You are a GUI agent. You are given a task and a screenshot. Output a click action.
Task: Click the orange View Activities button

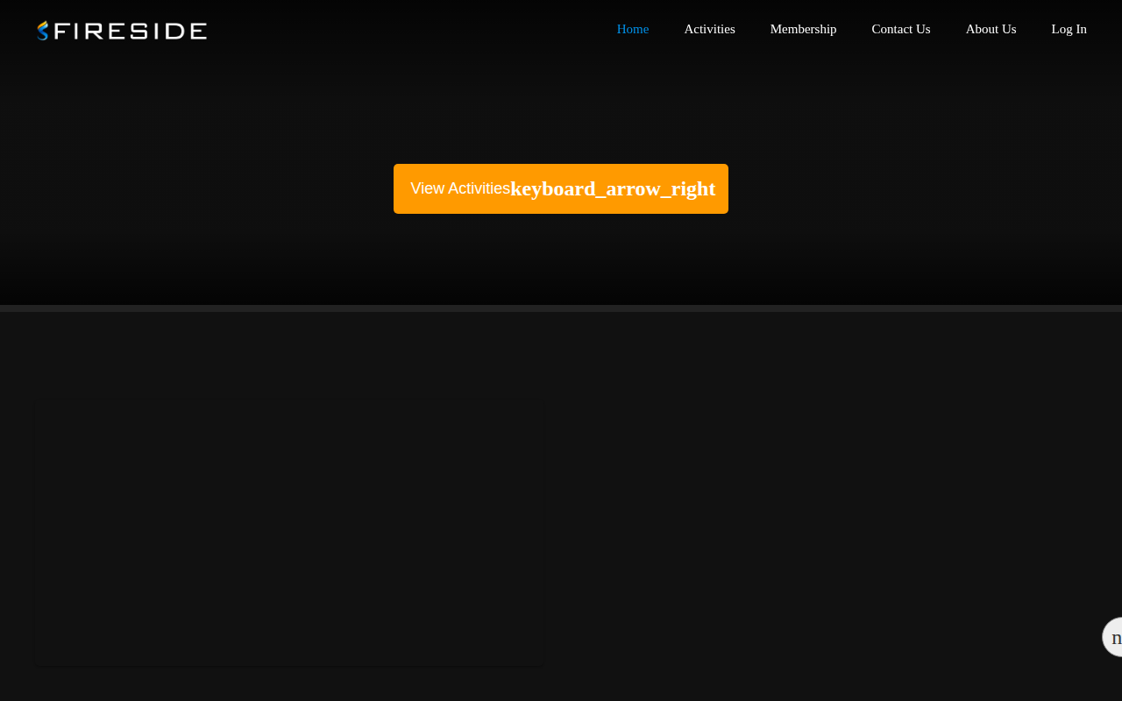pyautogui.click(x=561, y=188)
